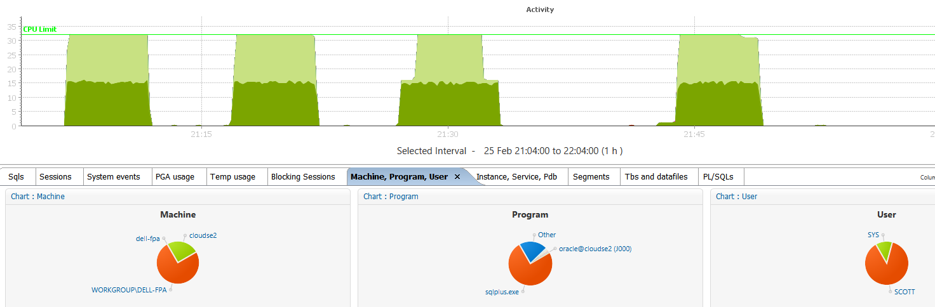Close the Machine, Program, User tab

click(457, 177)
